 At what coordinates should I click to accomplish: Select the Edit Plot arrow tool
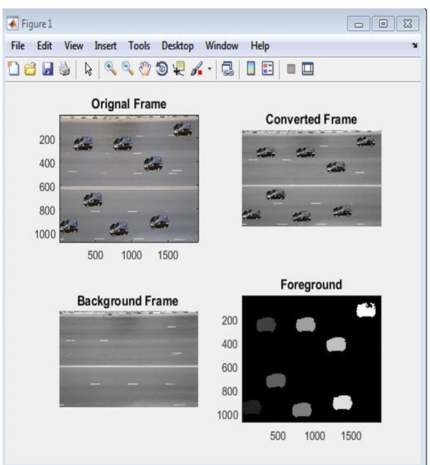click(88, 69)
